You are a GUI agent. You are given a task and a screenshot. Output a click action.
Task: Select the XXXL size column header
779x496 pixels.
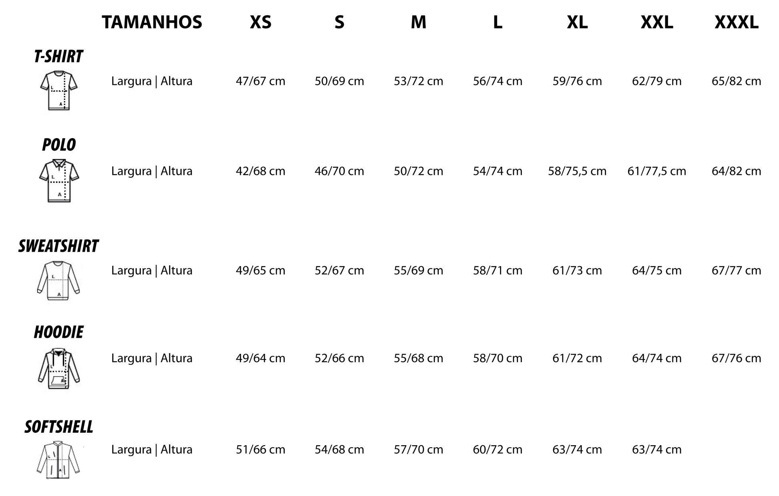coord(736,22)
